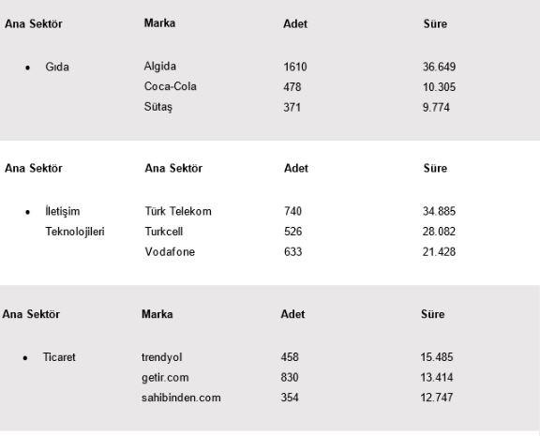Click Türk Telekom's Süre value 34.885
Screen dimensions: 540x436
click(x=439, y=211)
